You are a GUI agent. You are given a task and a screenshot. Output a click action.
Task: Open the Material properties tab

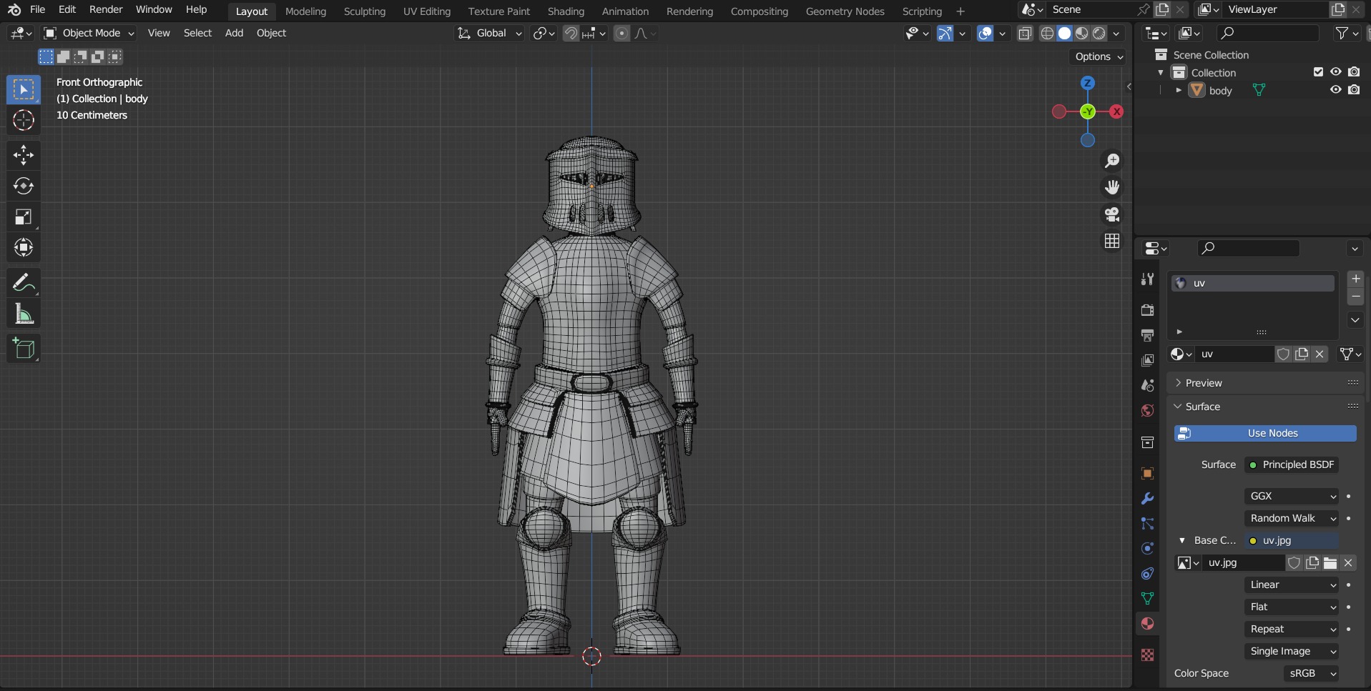[x=1147, y=624]
